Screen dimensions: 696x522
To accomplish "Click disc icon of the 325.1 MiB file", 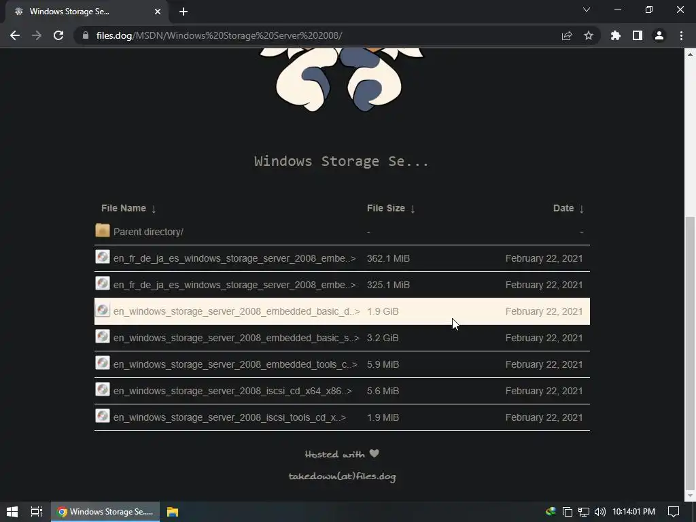I will 103,283.
